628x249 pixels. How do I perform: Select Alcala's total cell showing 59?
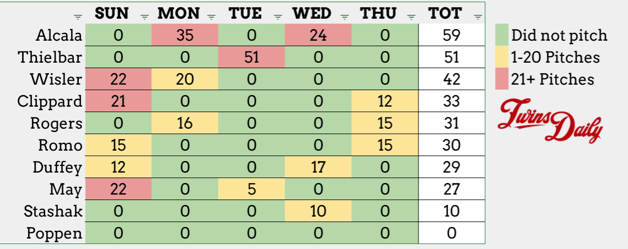point(452,35)
